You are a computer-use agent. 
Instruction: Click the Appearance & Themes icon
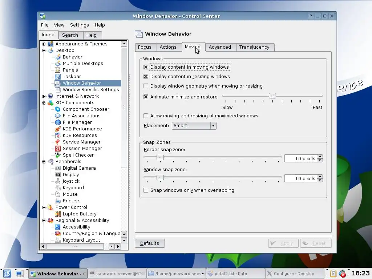coord(50,44)
